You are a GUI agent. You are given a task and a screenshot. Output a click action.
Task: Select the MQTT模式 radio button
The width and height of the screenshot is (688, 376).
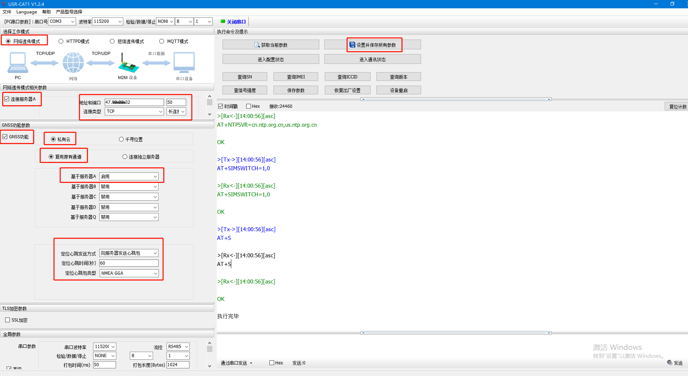(x=162, y=41)
